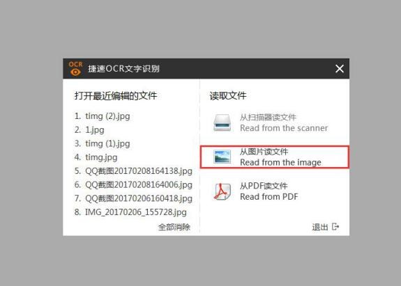Open recent file timg.jpg

point(96,157)
